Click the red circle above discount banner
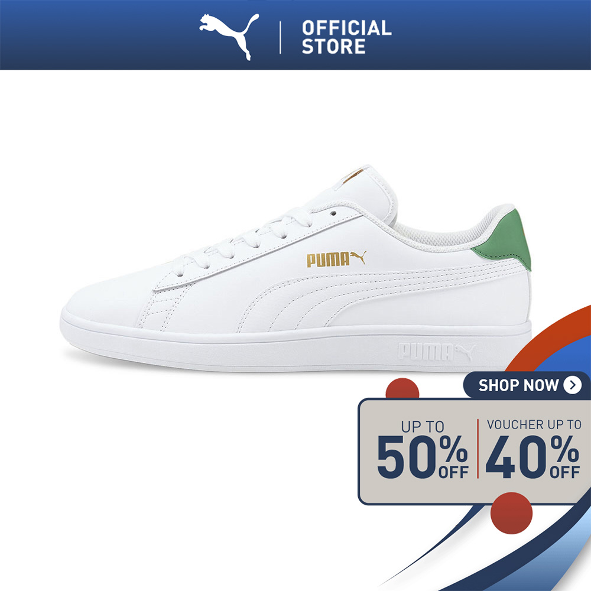Screen dimensions: 591x591 coord(402,388)
